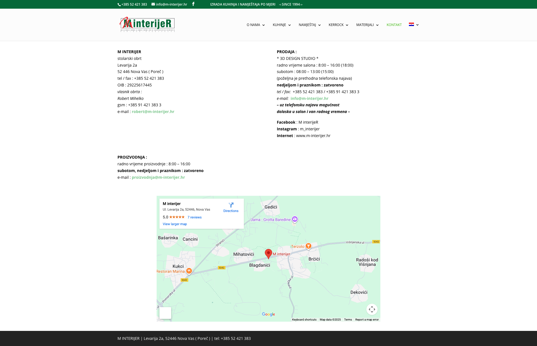The height and width of the screenshot is (346, 537).
Task: Click the Directions arrow icon on map
Action: tap(231, 205)
